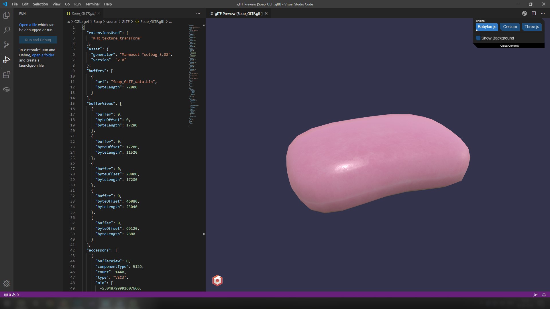The image size is (550, 309).
Task: Click the Babylon.js logo in preview
Action: point(217,281)
